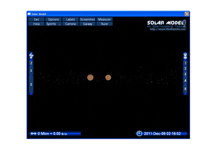Open the ffsoftworks.com website link
Image resolution: width=216 pixels, height=154 pixels.
coord(168,29)
